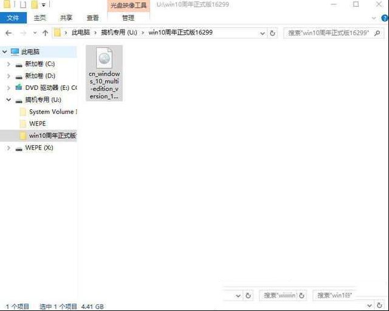This screenshot has height=311, width=389.
Task: Click the DVD drive icon for E:
Action: [19, 87]
